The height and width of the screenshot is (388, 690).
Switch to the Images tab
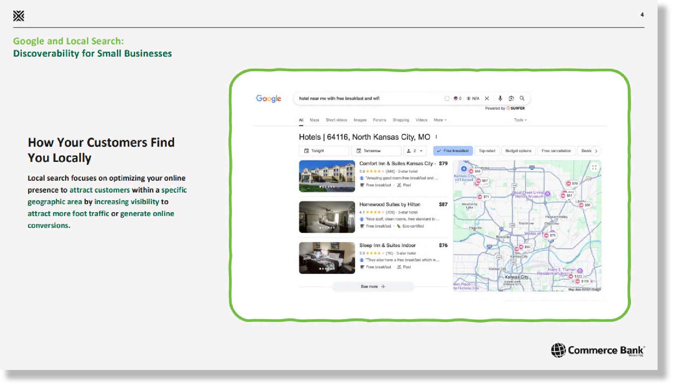[x=360, y=120]
